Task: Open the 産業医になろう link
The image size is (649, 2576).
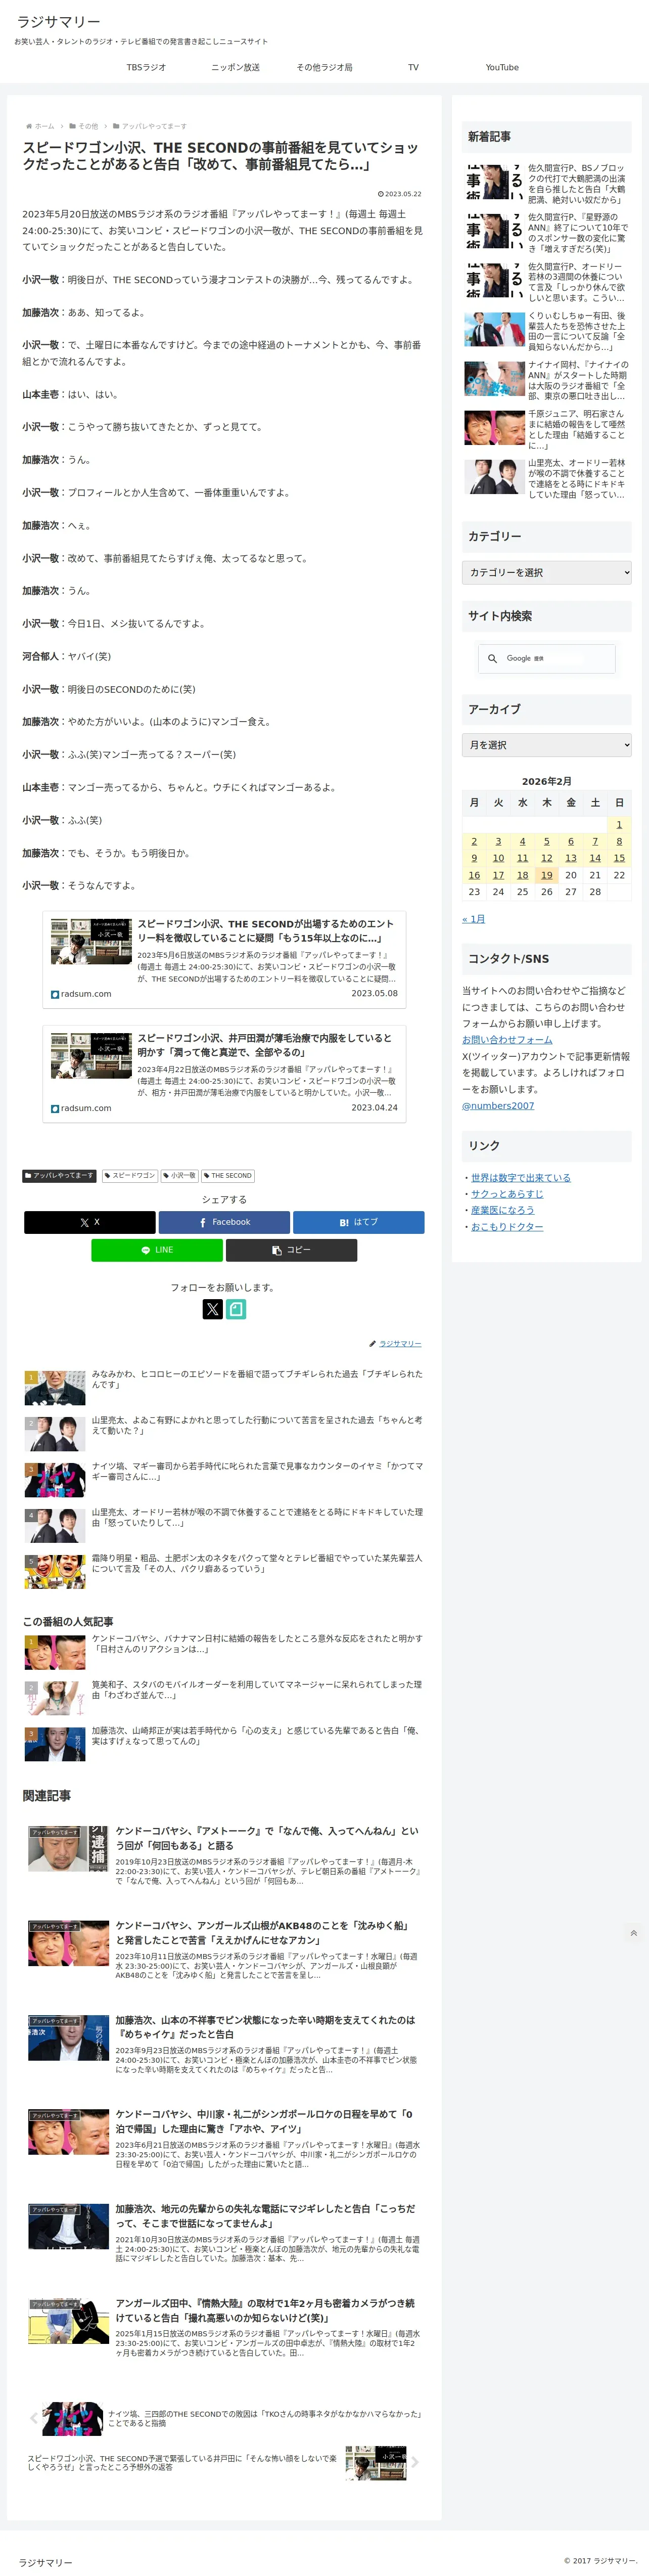Action: [x=502, y=1210]
